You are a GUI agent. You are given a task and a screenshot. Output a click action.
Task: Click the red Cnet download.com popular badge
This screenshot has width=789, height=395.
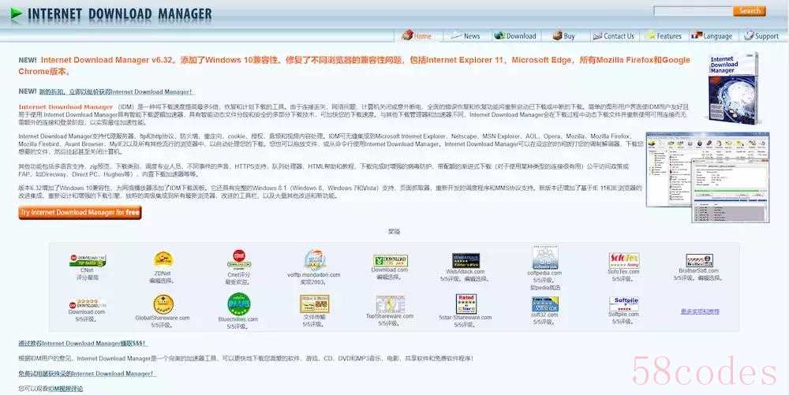click(239, 259)
